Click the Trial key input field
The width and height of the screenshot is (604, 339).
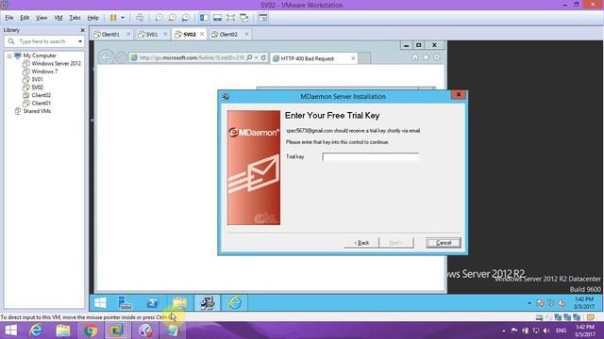click(371, 157)
